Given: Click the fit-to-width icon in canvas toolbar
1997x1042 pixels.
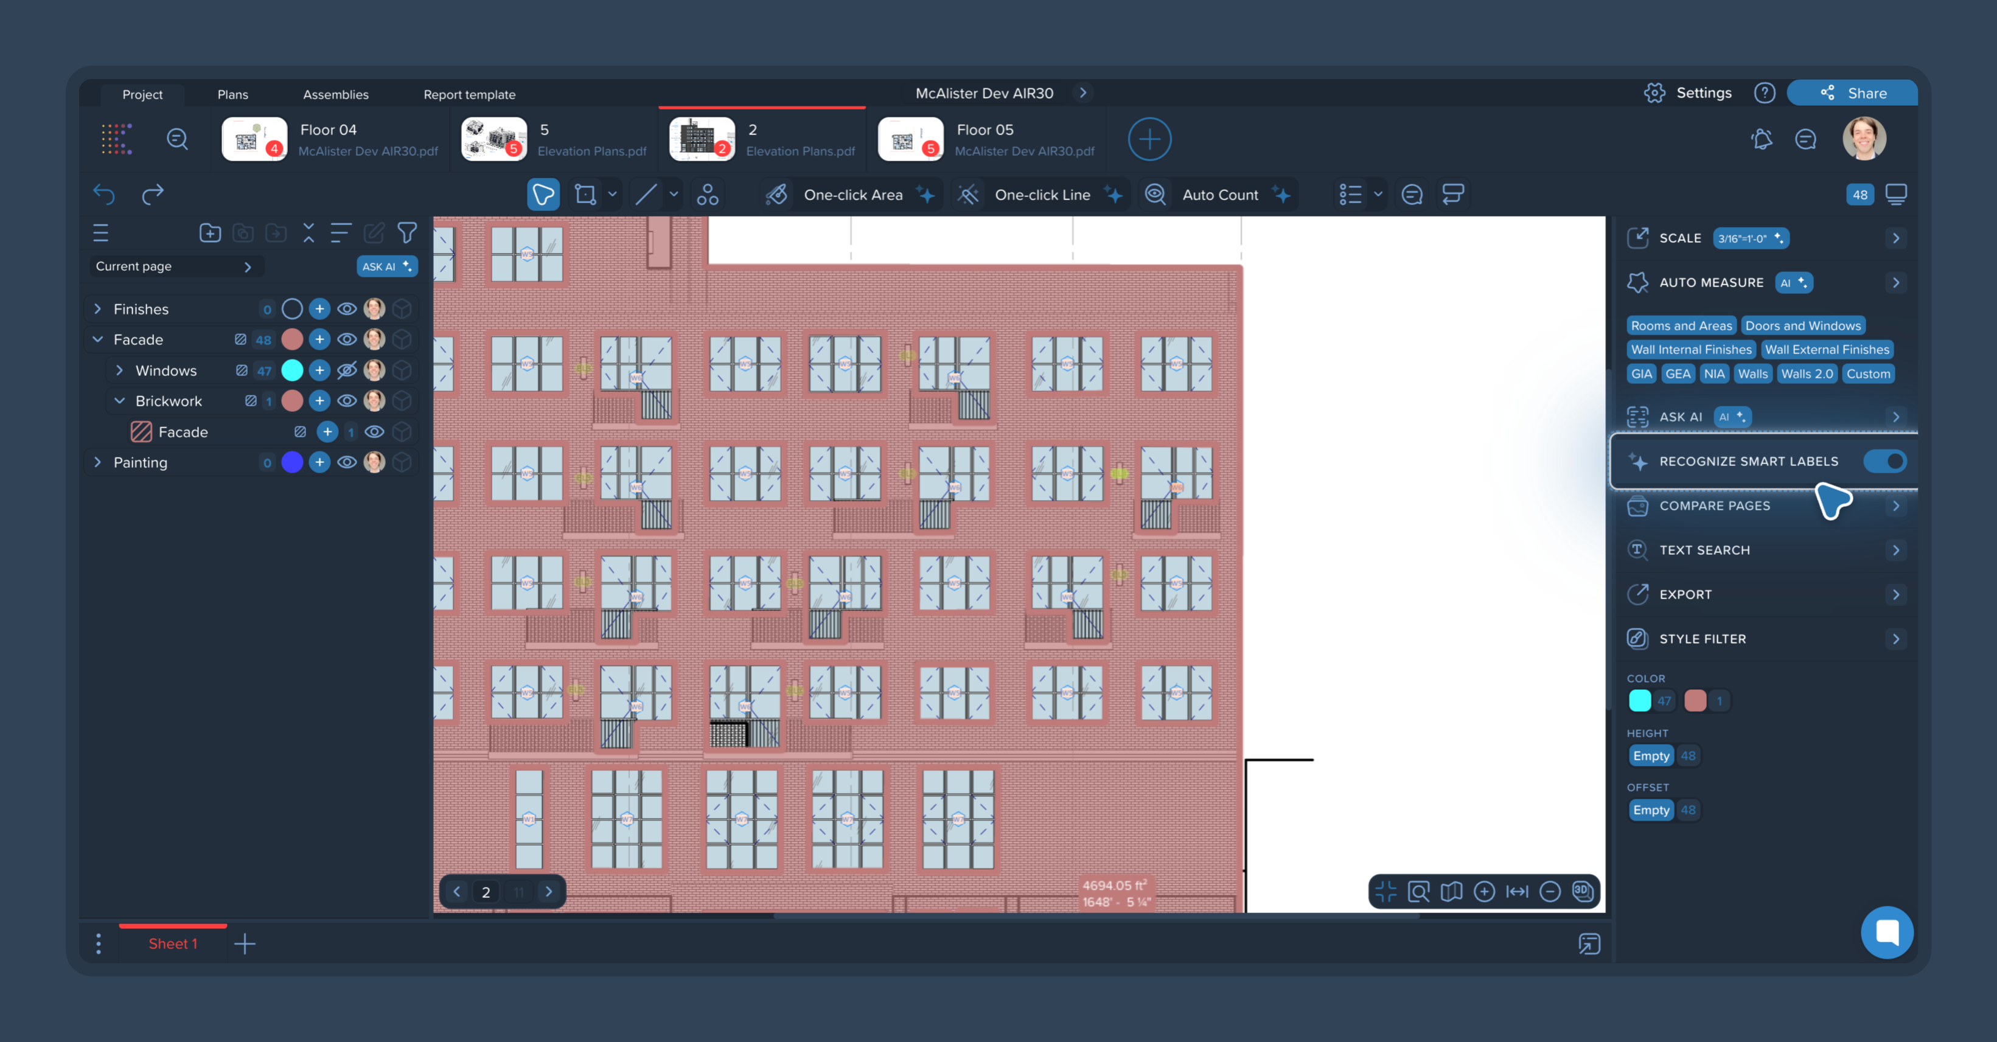Looking at the screenshot, I should tap(1516, 891).
